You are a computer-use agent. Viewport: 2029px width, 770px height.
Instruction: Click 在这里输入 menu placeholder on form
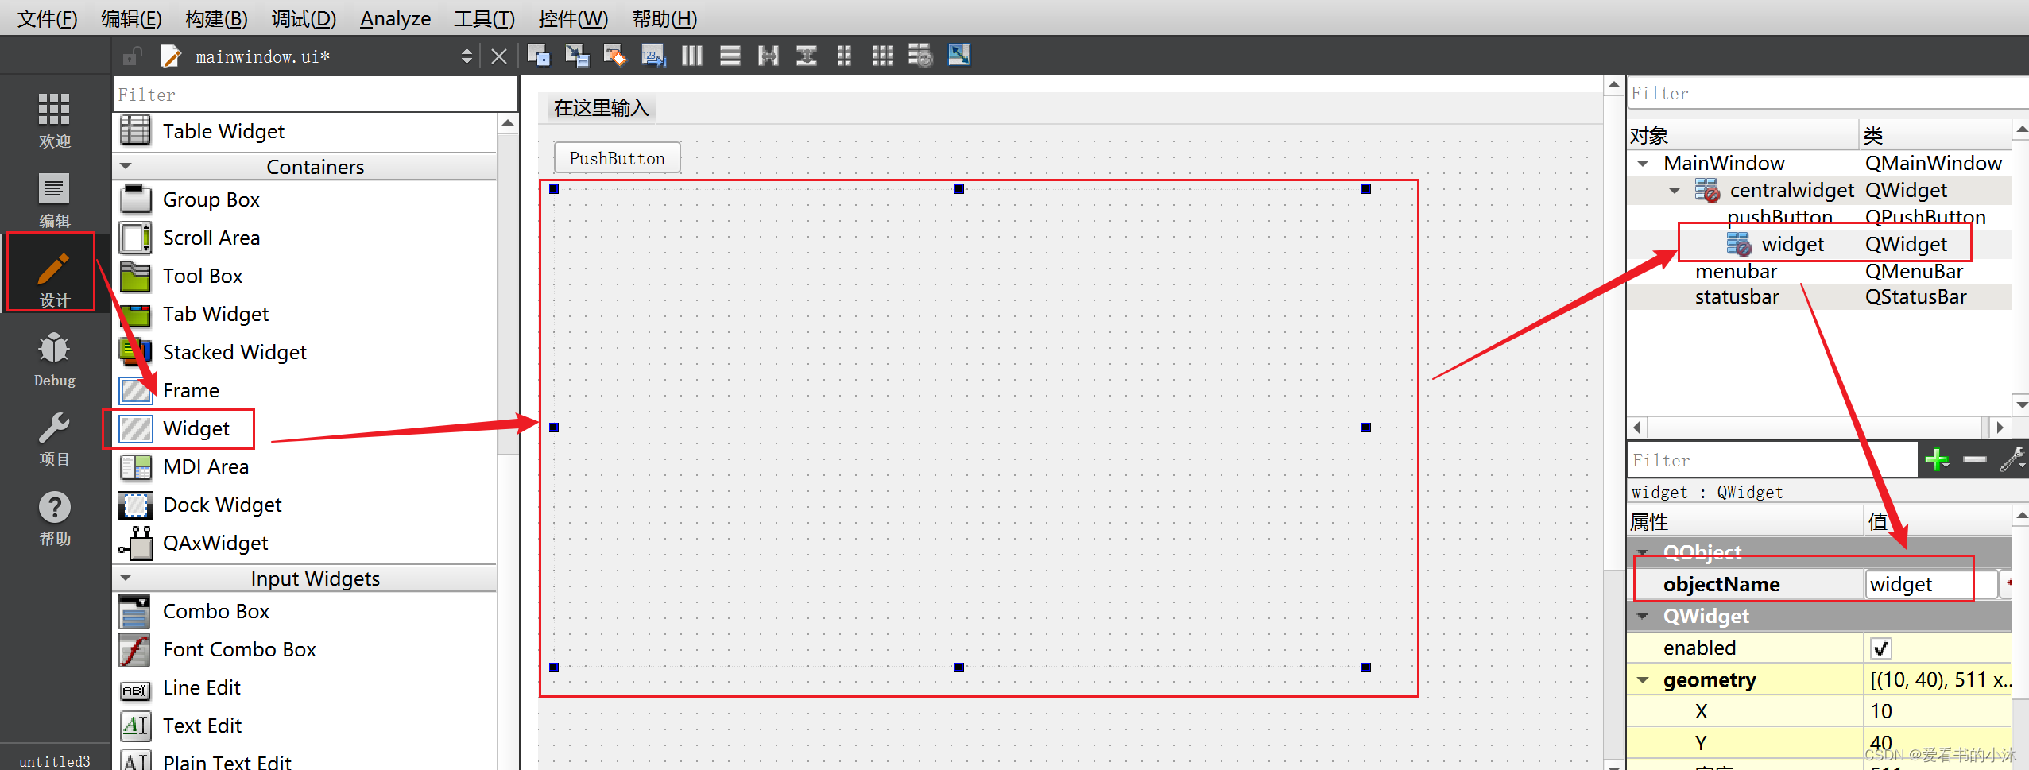click(x=601, y=108)
